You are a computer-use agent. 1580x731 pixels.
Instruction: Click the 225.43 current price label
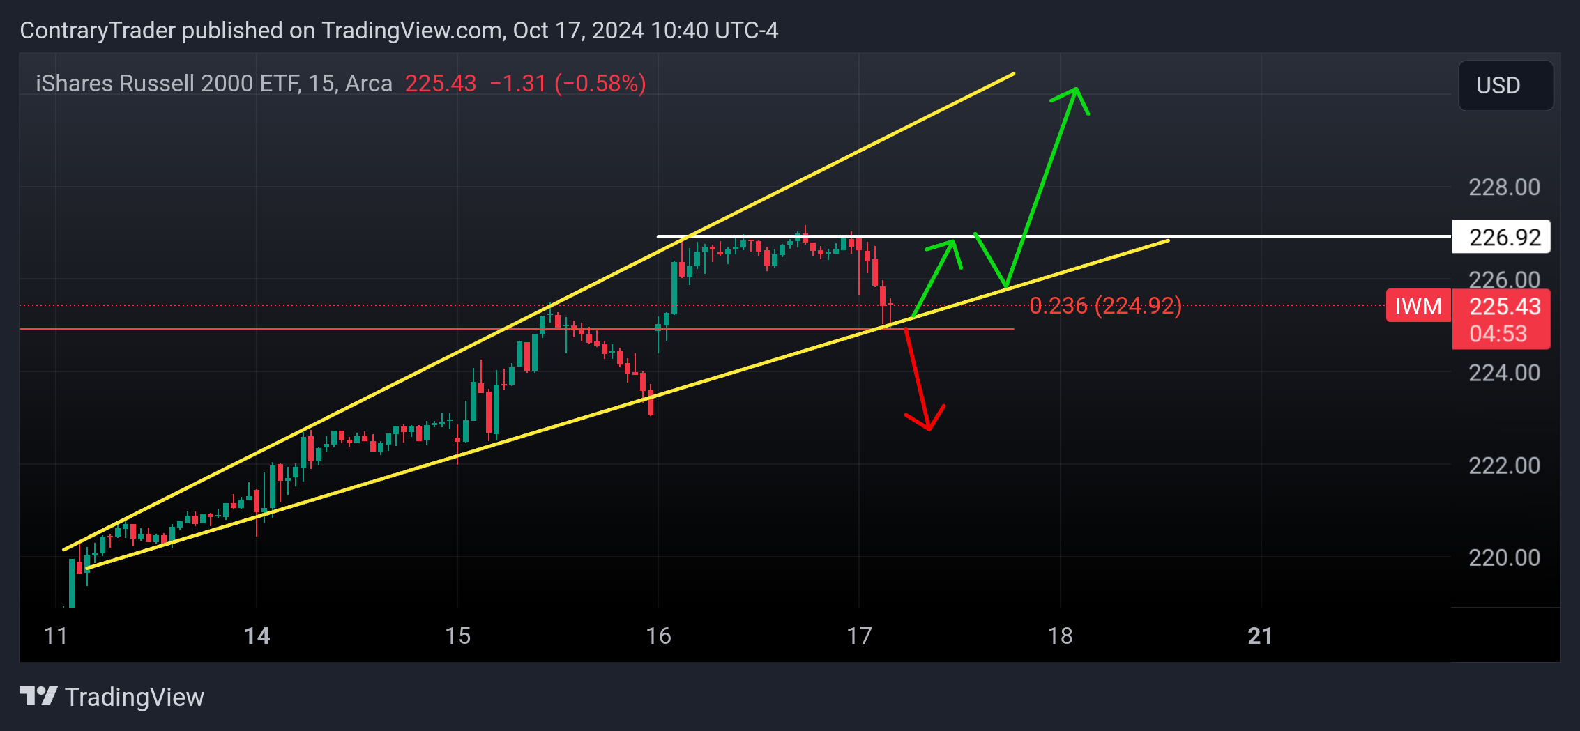1505,306
